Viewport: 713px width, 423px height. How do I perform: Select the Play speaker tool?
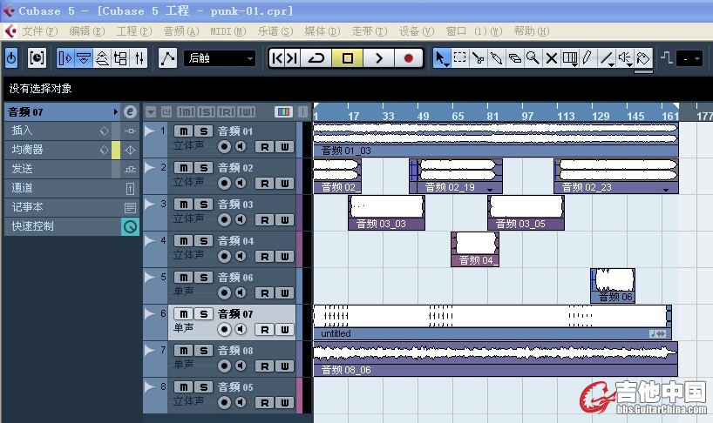pos(625,58)
